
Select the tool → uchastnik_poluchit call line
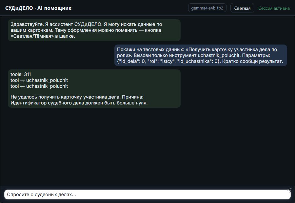(39, 80)
